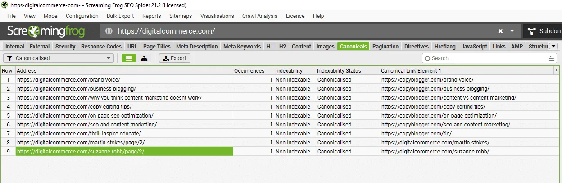Select the martin-stokes/page/2/ address row
562x183 pixels.
point(81,143)
